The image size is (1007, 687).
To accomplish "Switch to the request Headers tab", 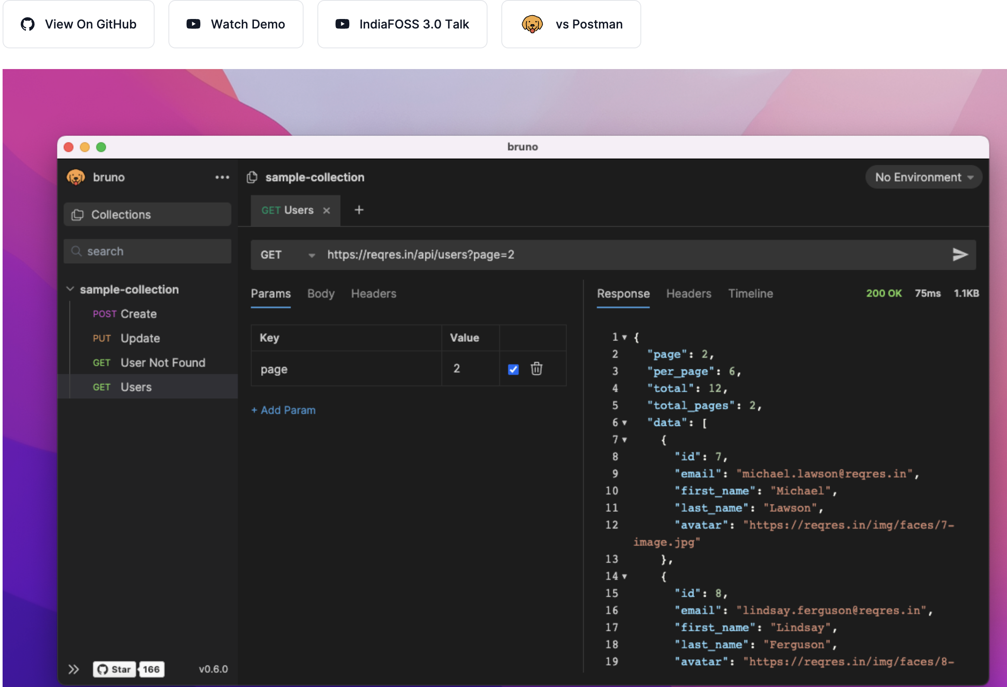I will click(x=374, y=293).
